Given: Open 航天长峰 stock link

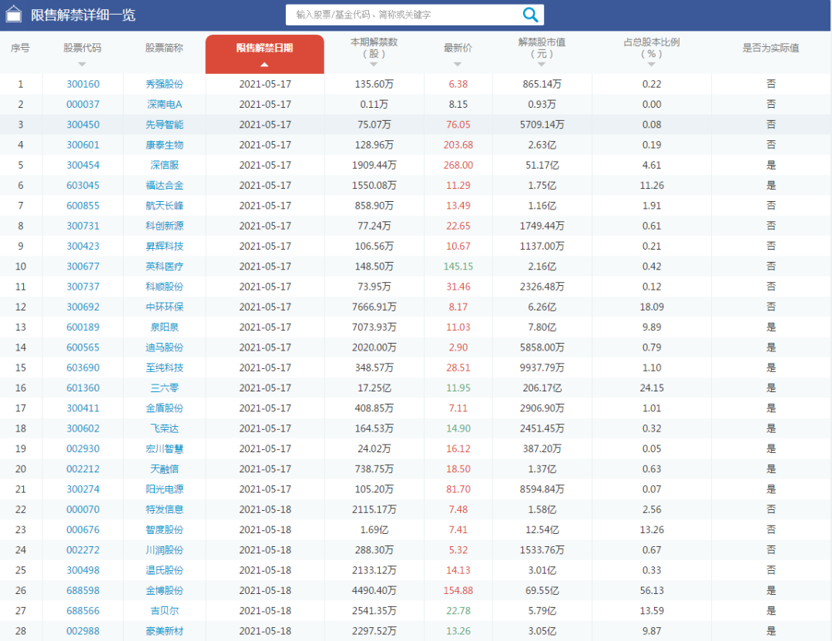Looking at the screenshot, I should click(165, 206).
